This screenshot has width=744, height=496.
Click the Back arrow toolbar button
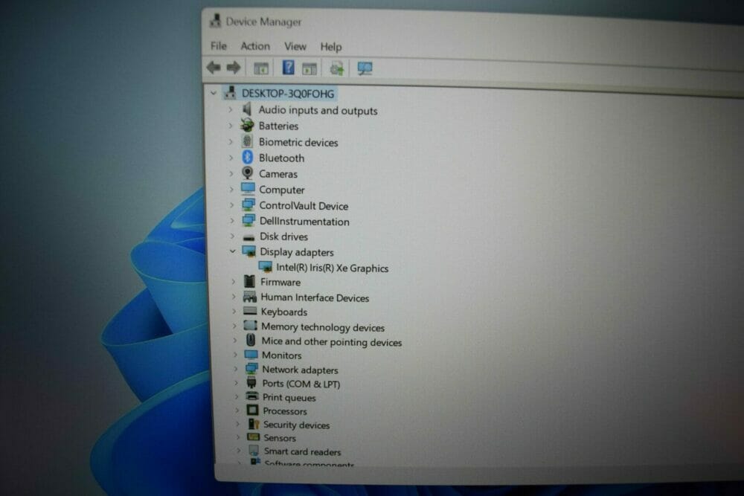point(214,68)
